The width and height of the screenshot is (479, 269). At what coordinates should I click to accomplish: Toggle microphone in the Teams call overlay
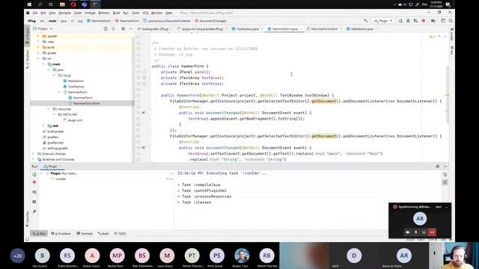[416, 232]
